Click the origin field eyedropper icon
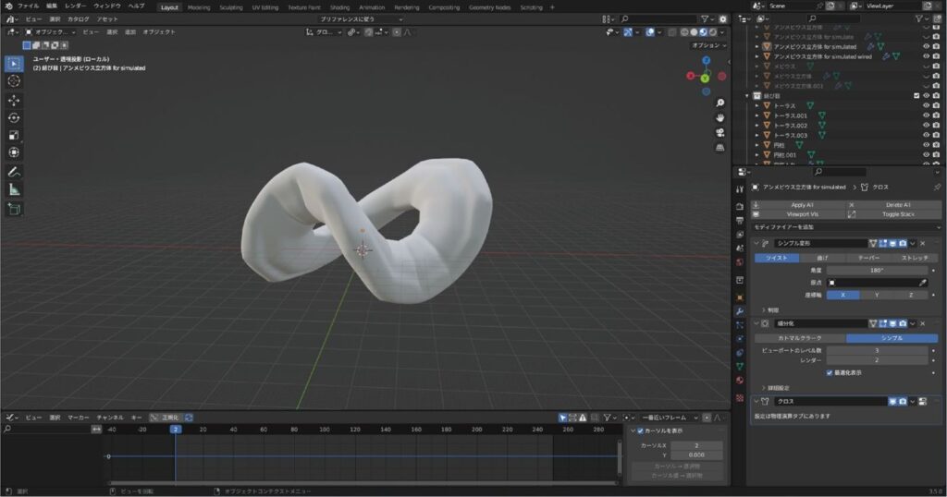This screenshot has height=497, width=947. click(923, 283)
